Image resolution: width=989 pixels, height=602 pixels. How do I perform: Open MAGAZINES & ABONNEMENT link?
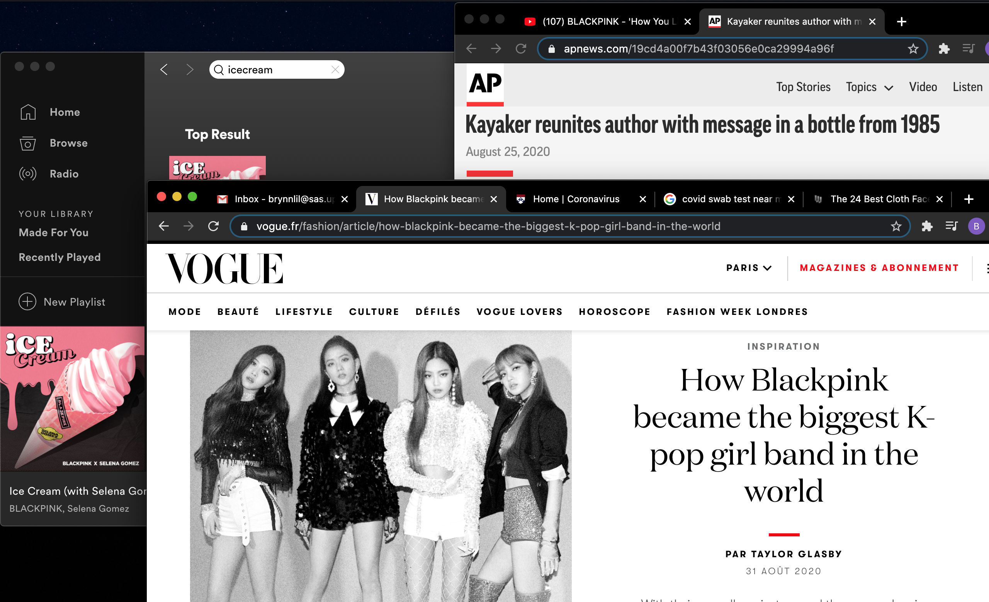pos(879,268)
